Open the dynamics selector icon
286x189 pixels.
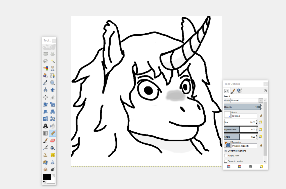(227, 144)
